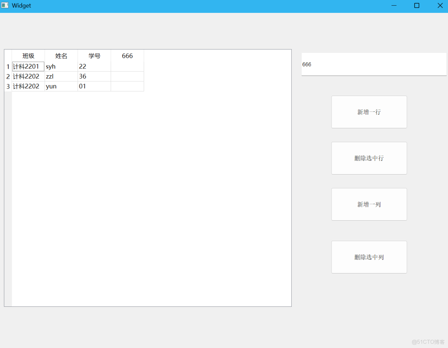Select the cell containing 'yun'

(x=61, y=86)
